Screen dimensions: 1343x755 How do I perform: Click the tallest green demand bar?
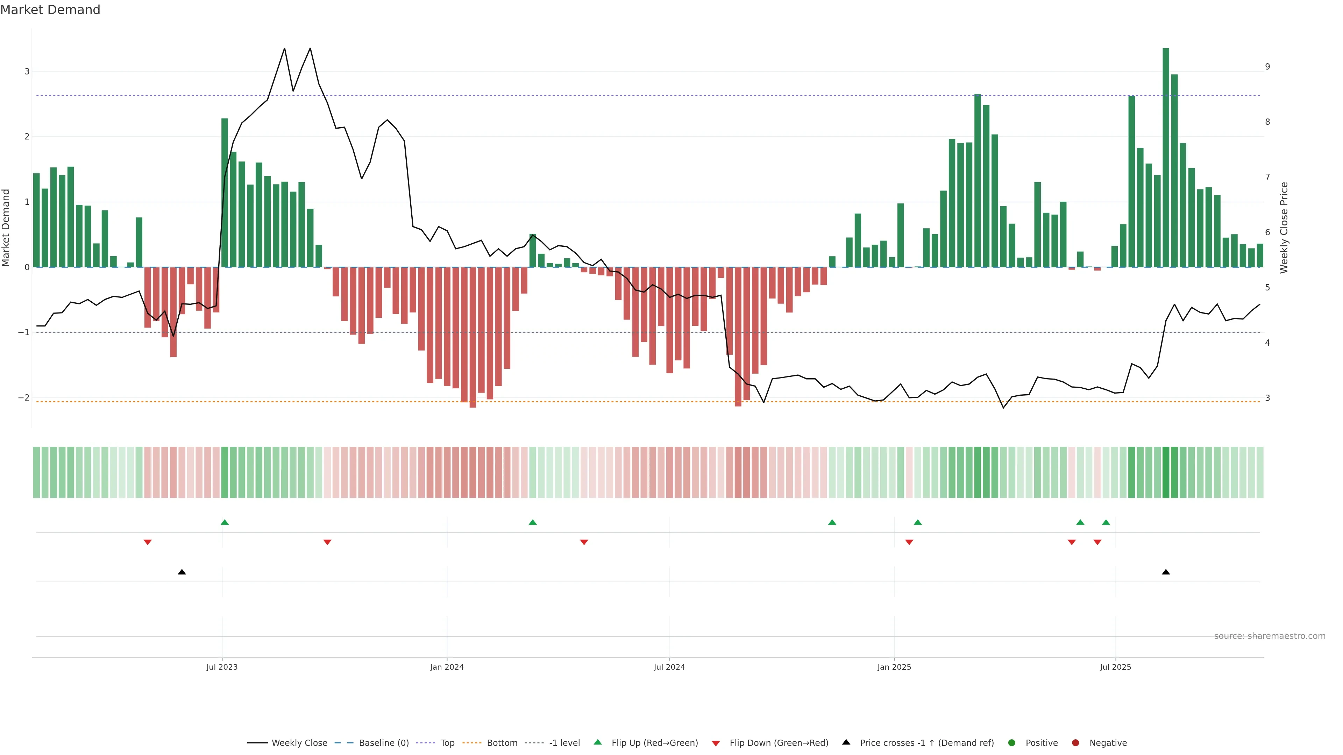click(1166, 156)
